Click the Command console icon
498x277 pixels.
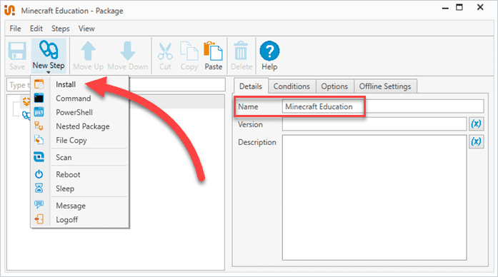pyautogui.click(x=39, y=98)
